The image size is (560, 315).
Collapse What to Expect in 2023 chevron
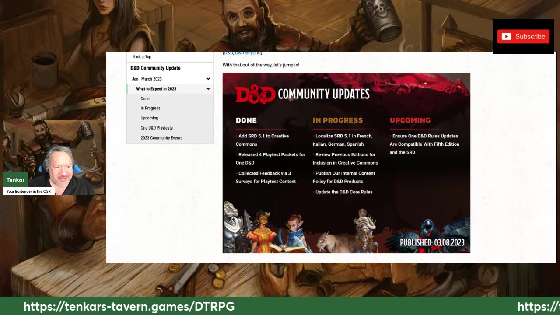click(x=208, y=89)
